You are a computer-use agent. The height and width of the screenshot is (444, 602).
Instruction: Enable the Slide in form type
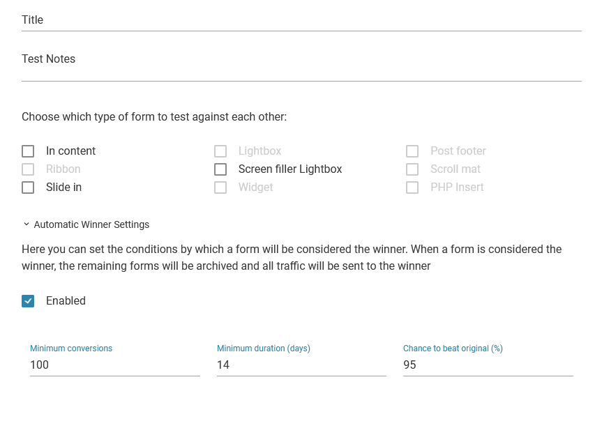point(28,187)
